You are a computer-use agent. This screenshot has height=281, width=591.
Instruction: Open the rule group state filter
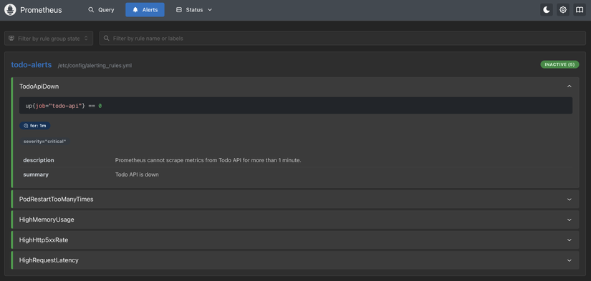tap(49, 39)
